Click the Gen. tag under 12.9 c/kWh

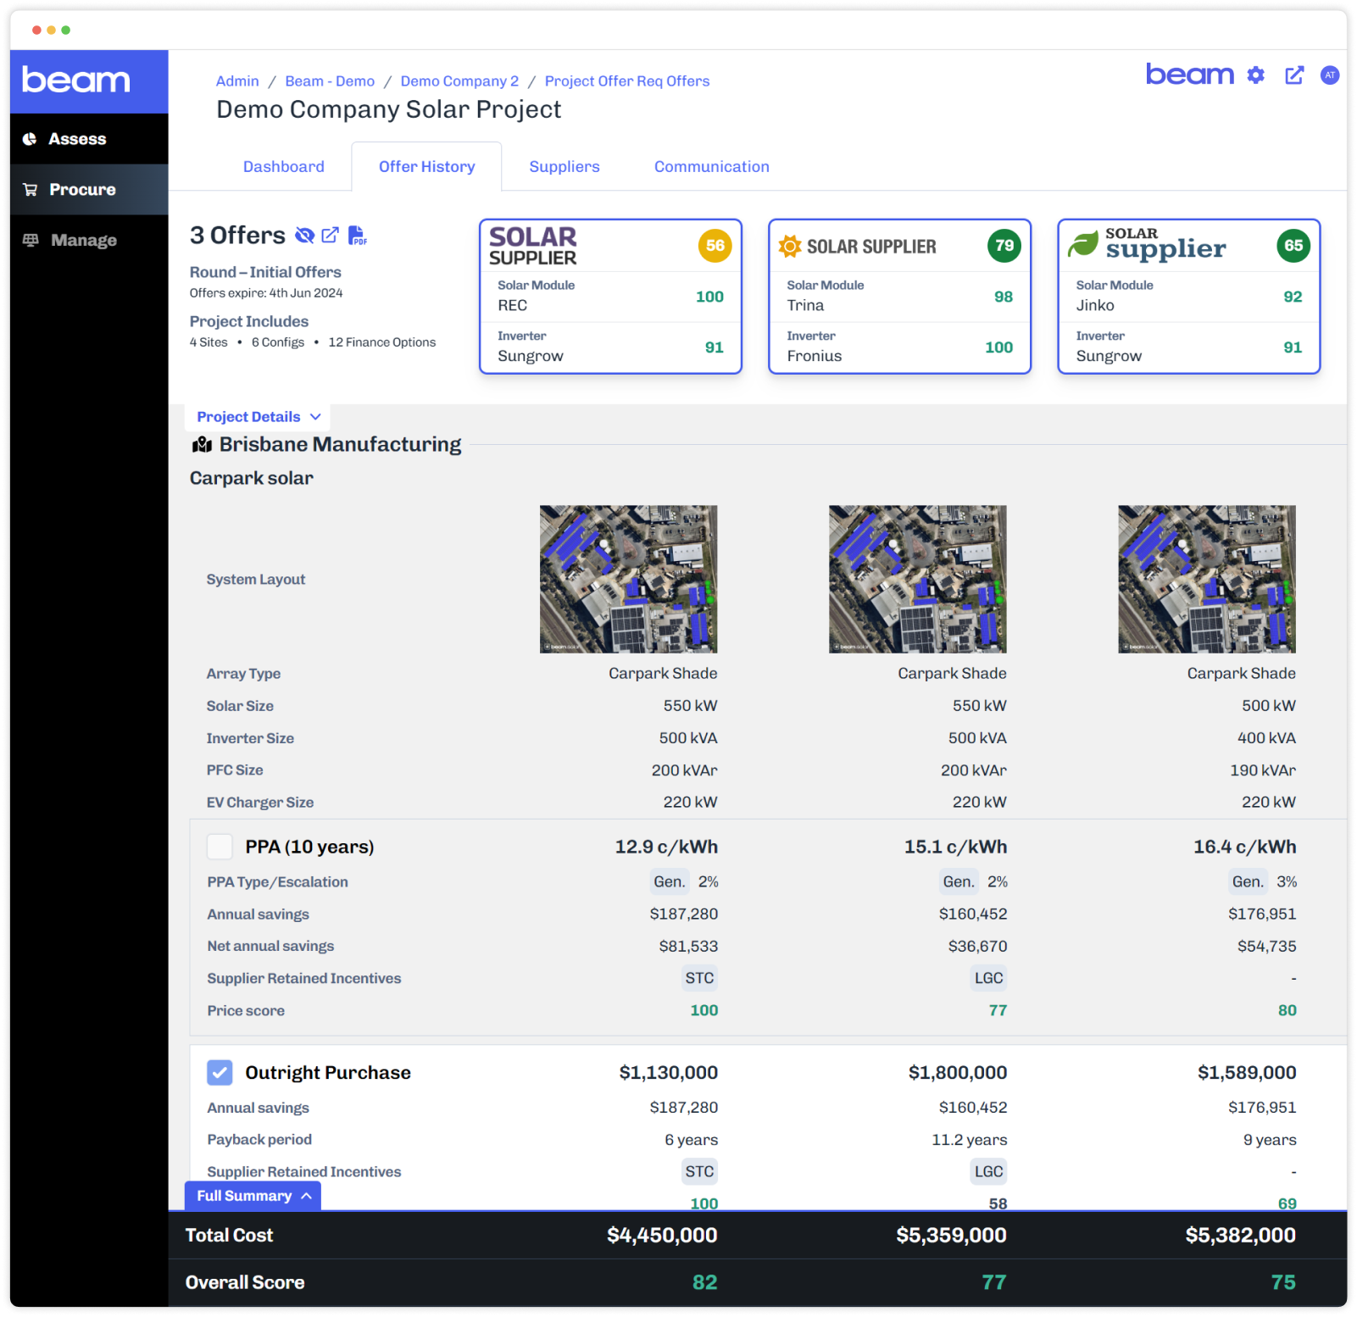point(669,882)
